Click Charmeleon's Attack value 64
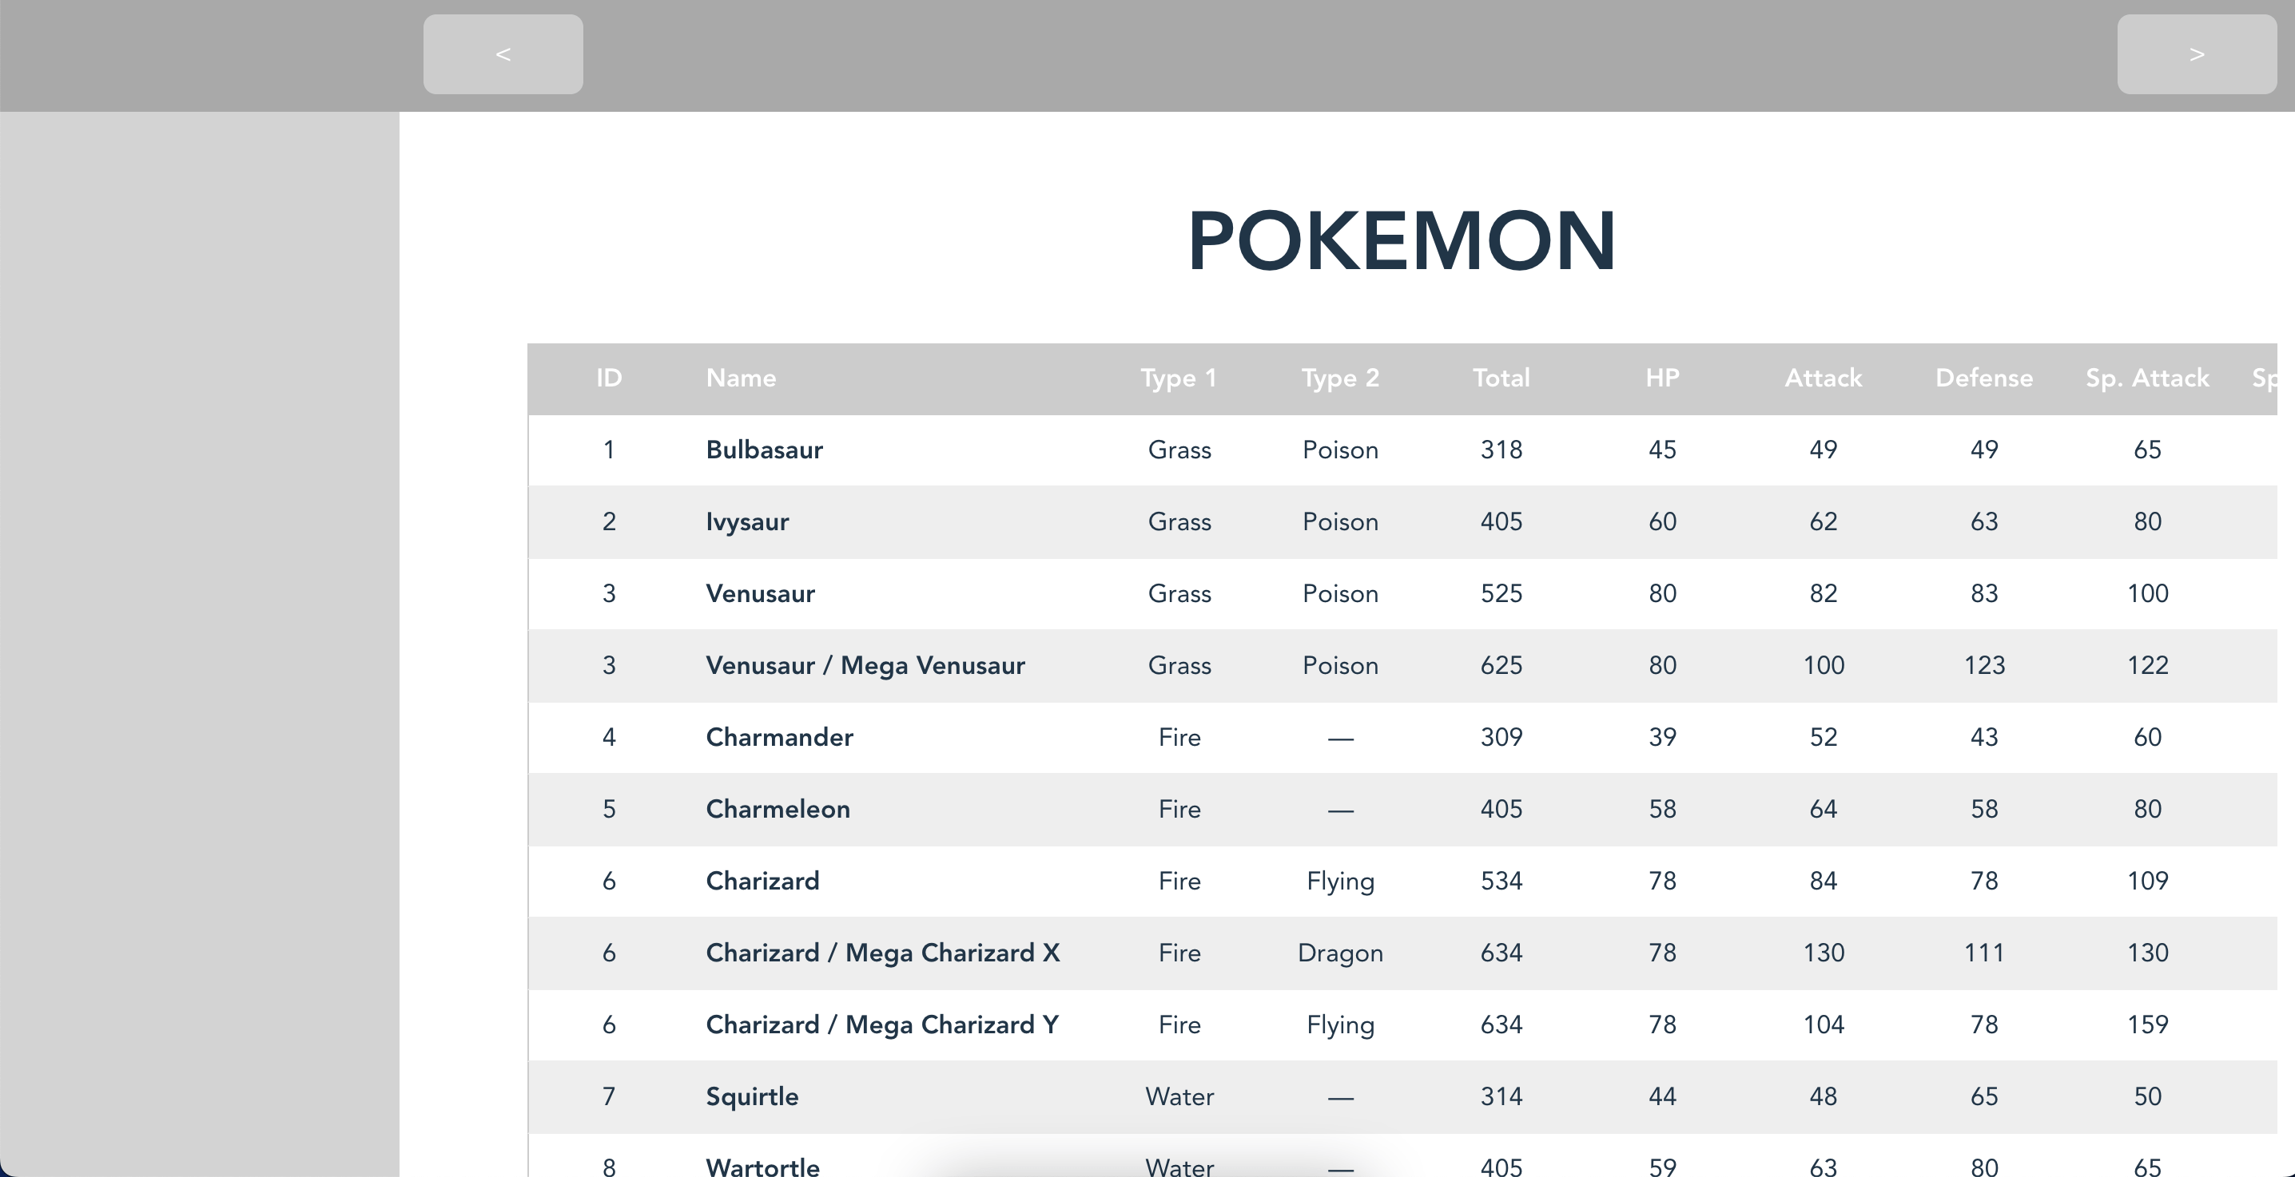 coord(1823,810)
